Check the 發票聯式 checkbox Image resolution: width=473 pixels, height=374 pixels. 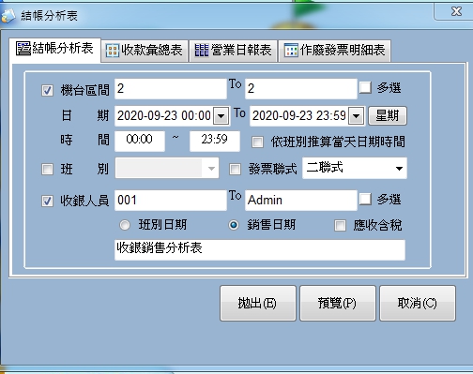(235, 169)
